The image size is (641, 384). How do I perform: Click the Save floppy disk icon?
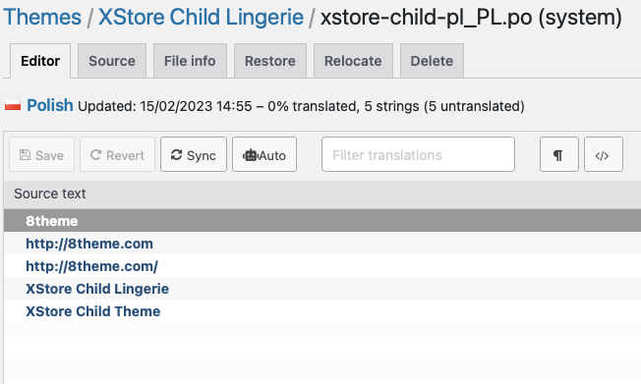(25, 155)
